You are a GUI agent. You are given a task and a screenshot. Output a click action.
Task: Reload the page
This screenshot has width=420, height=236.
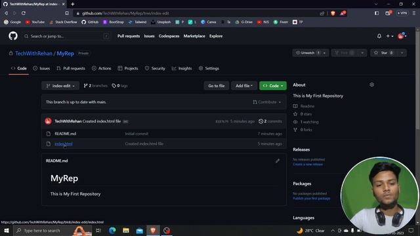pyautogui.click(x=24, y=13)
